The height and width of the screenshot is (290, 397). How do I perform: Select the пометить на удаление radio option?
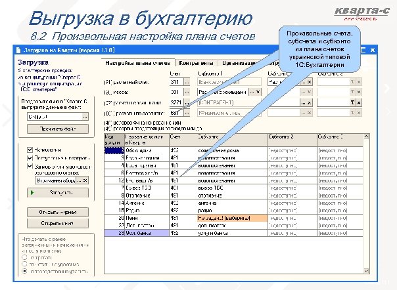tap(24, 264)
